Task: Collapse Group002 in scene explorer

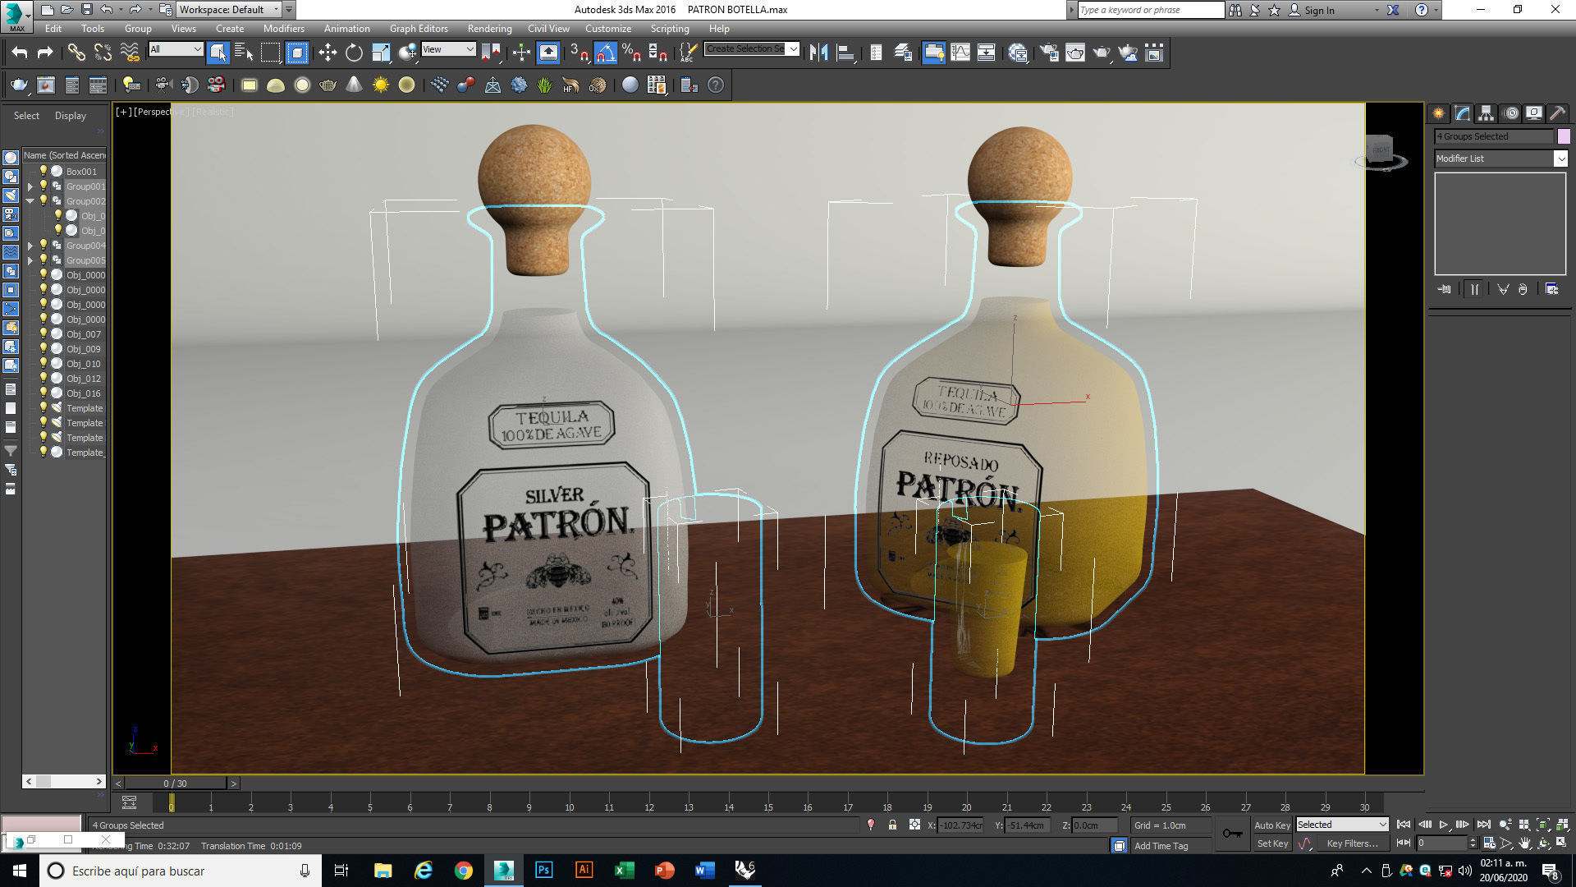Action: click(x=30, y=201)
